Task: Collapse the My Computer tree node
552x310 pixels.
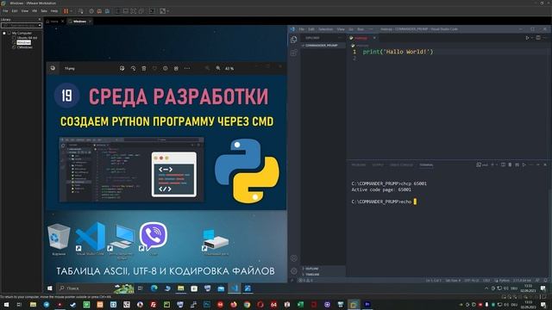Action: click(x=4, y=33)
